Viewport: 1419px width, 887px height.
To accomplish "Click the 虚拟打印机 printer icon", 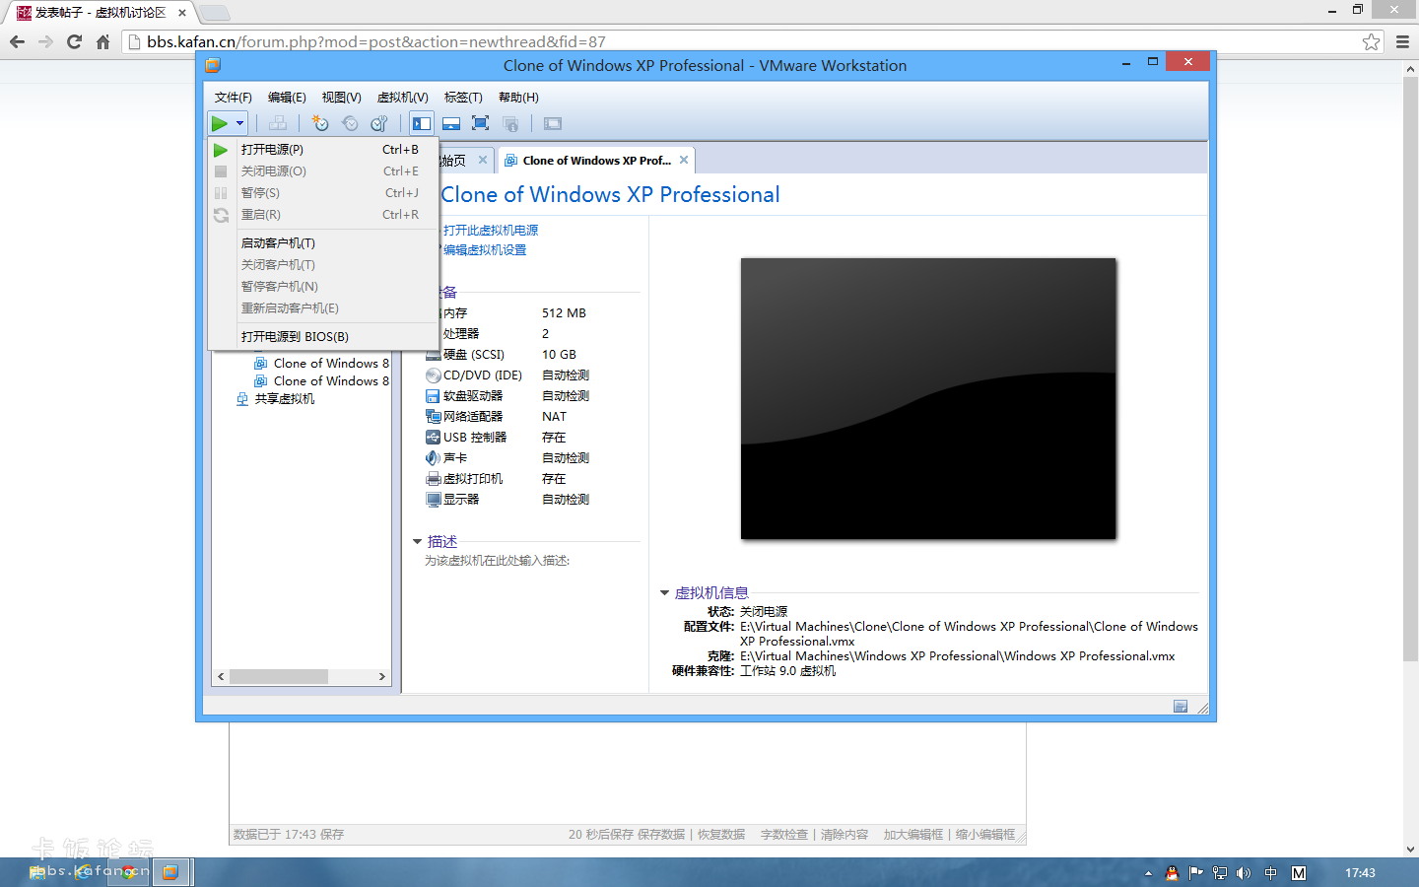I will click(433, 479).
